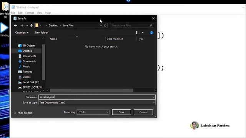Open Notepad View menu
This screenshot has width=246, height=138.
pyautogui.click(x=39, y=13)
